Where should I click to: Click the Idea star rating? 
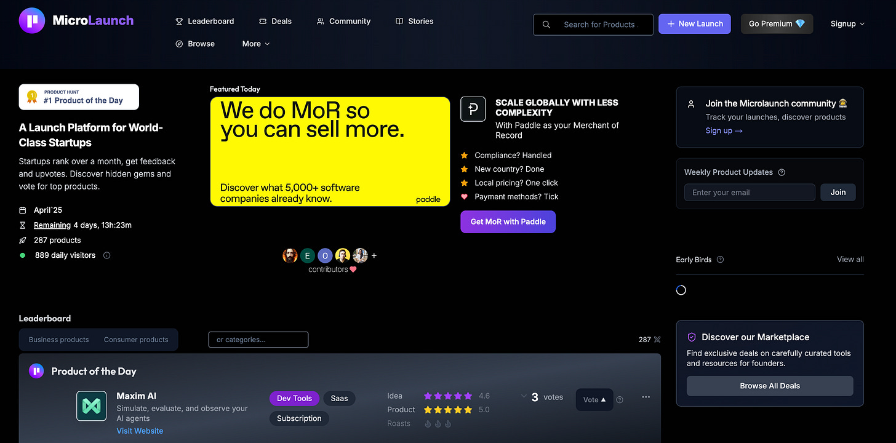pyautogui.click(x=448, y=396)
